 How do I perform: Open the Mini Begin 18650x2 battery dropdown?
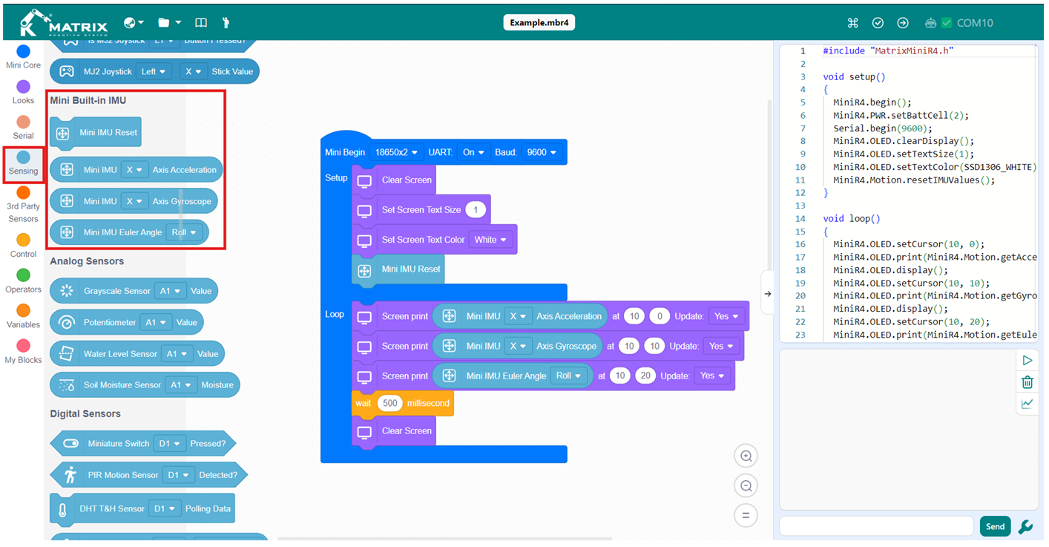click(x=396, y=152)
